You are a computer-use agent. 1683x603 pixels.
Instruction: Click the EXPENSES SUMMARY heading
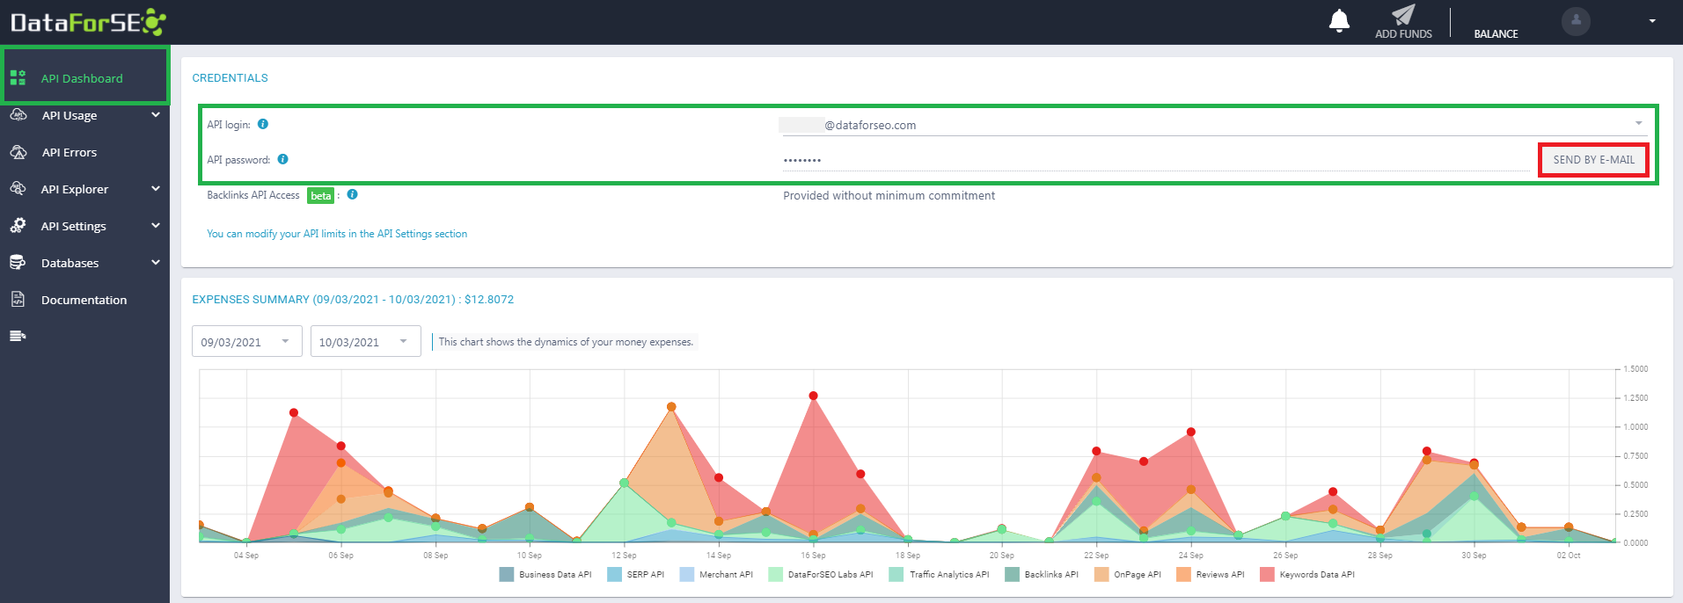tap(353, 300)
